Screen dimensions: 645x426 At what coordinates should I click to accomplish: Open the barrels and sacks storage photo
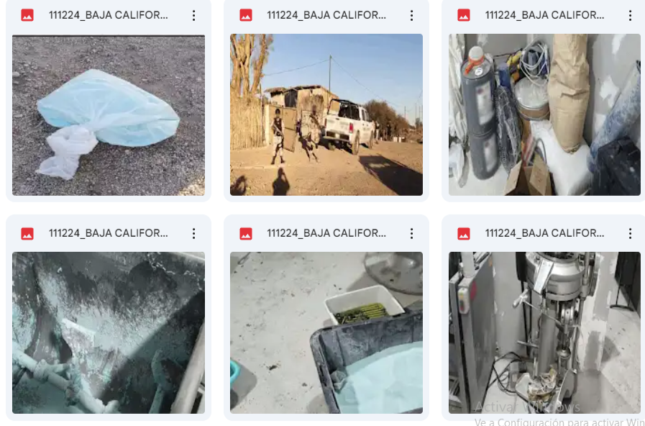pyautogui.click(x=544, y=115)
